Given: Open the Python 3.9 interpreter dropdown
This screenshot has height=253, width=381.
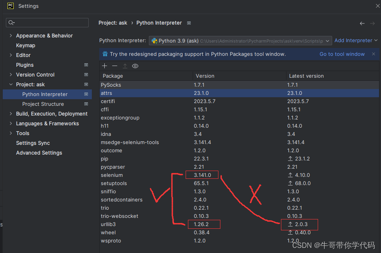Looking at the screenshot, I should pyautogui.click(x=327, y=40).
